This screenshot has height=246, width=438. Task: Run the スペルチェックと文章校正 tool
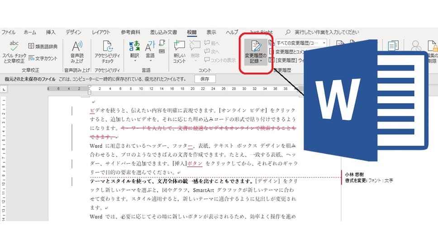pos(14,52)
